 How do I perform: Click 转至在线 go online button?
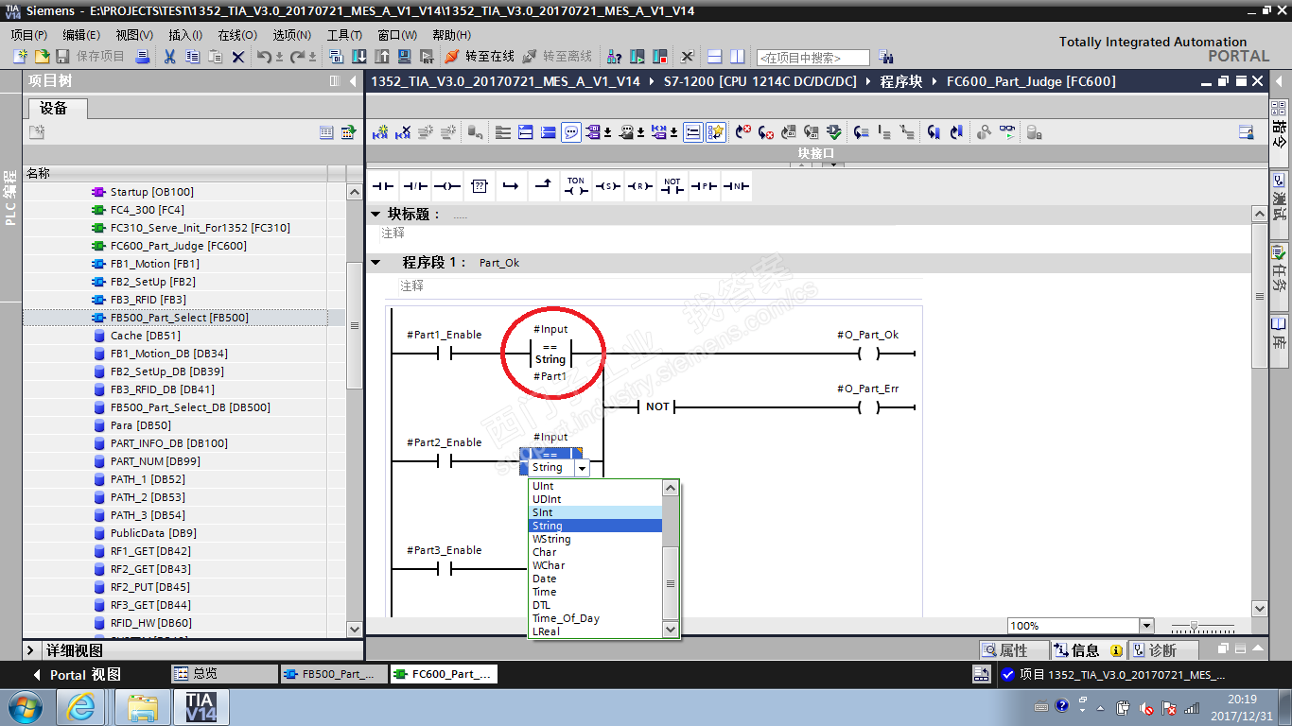[x=480, y=57]
